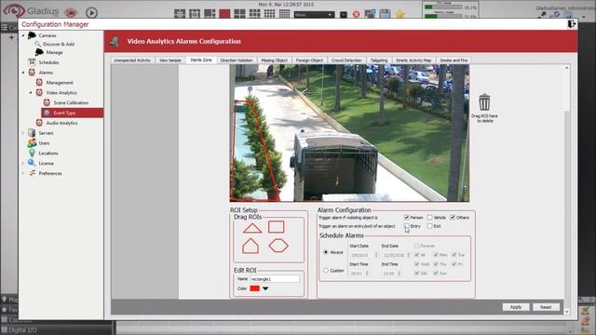Click the Apply button

516,307
